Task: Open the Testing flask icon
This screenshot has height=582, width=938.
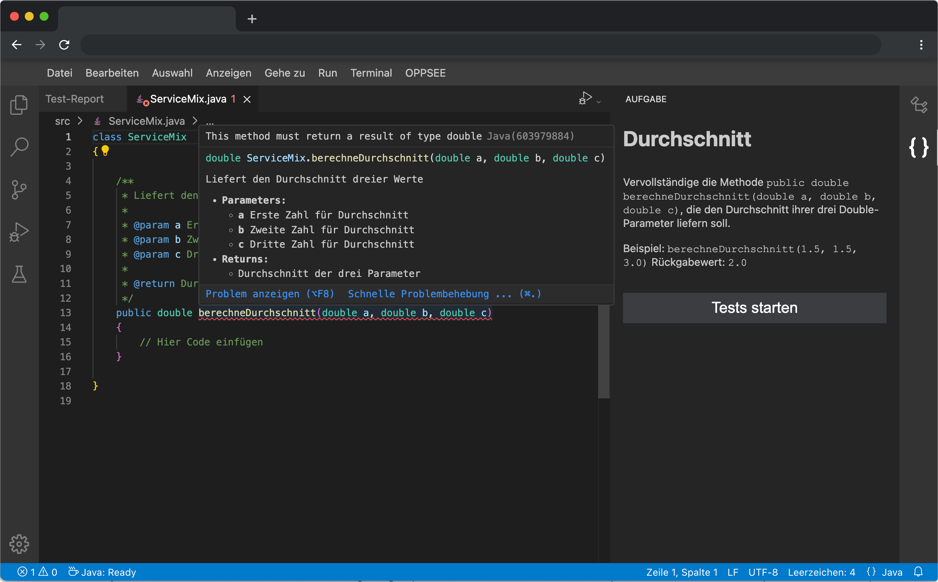Action: [x=19, y=274]
